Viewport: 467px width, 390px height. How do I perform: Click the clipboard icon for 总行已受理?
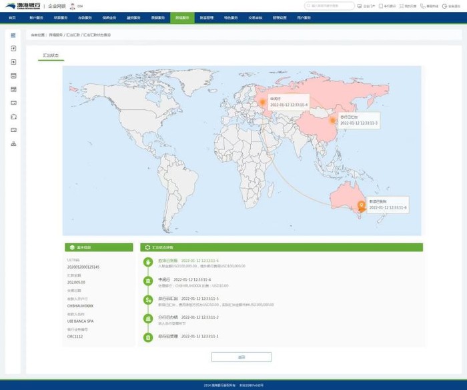point(148,337)
